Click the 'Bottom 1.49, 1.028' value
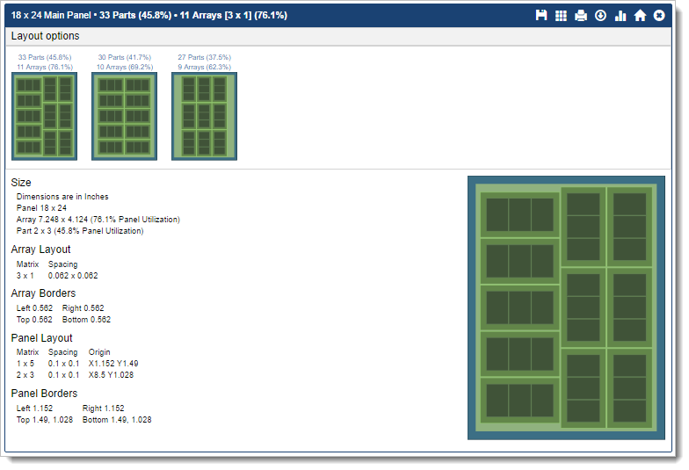Image resolution: width=689 pixels, height=470 pixels. (117, 420)
